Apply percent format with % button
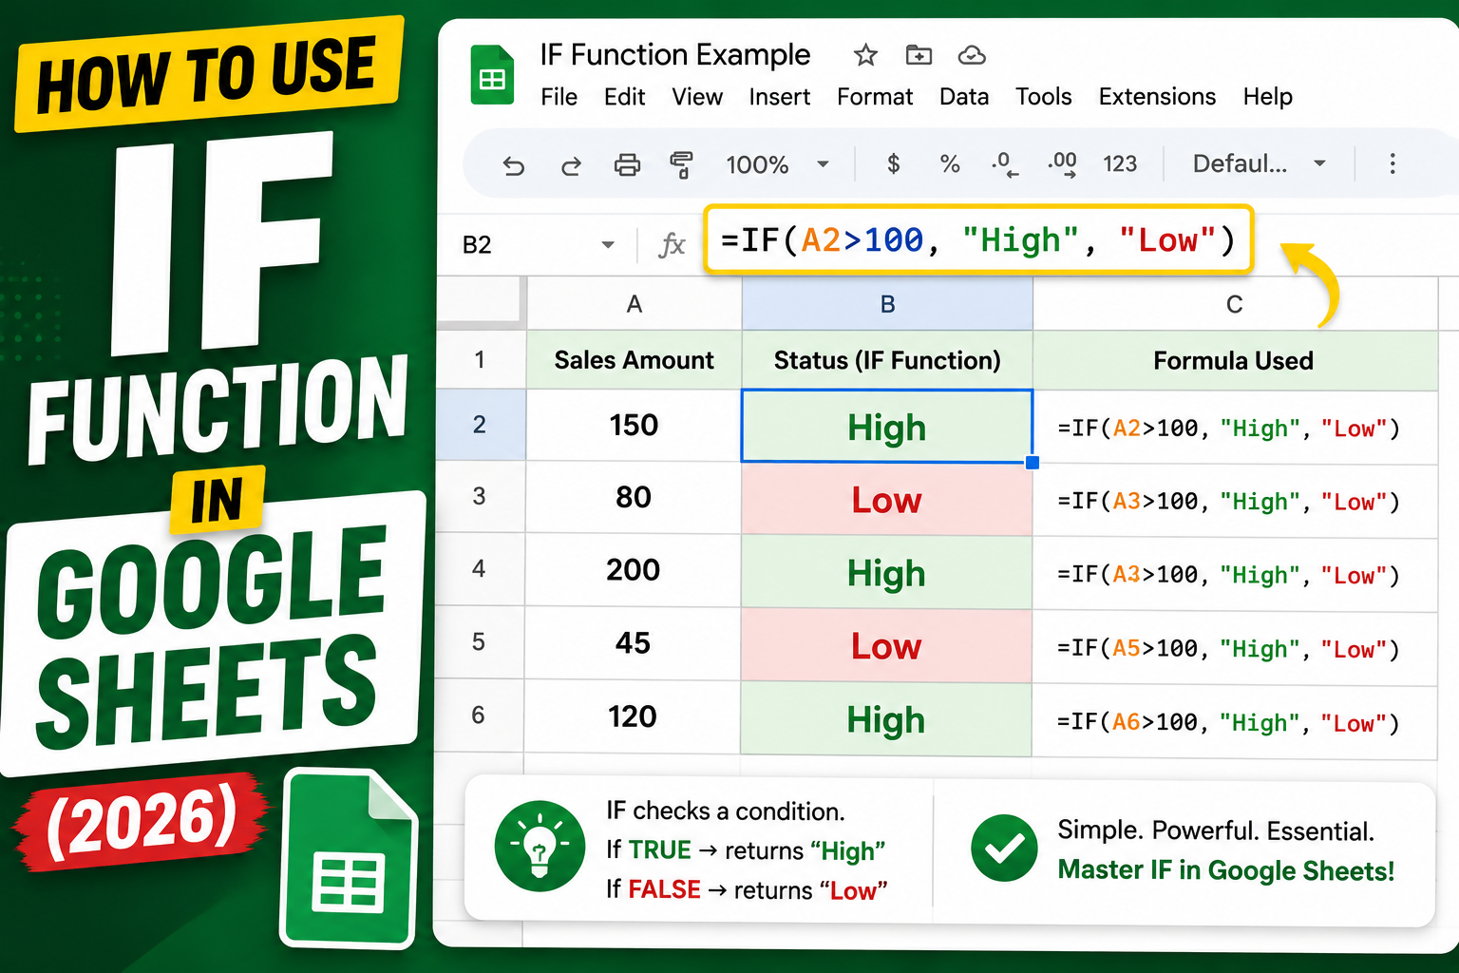Viewport: 1459px width, 973px height. (949, 164)
